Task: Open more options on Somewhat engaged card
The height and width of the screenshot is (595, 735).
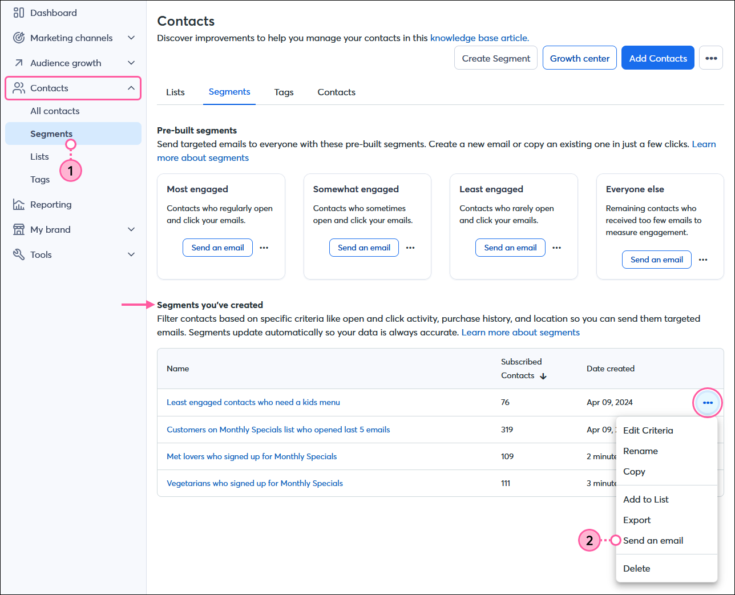Action: 410,248
